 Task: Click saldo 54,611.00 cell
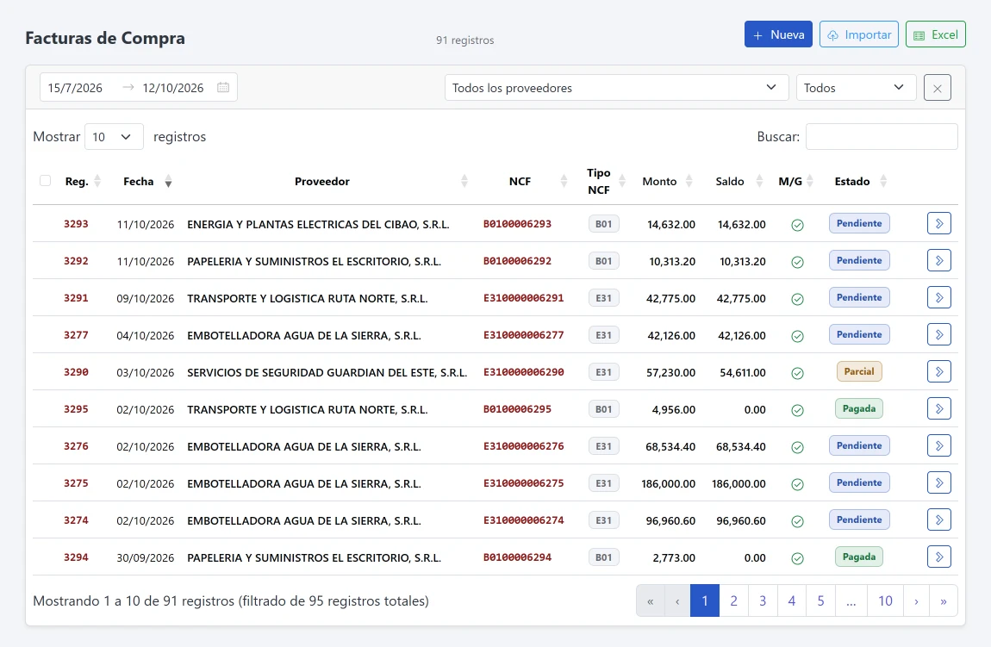click(x=743, y=373)
